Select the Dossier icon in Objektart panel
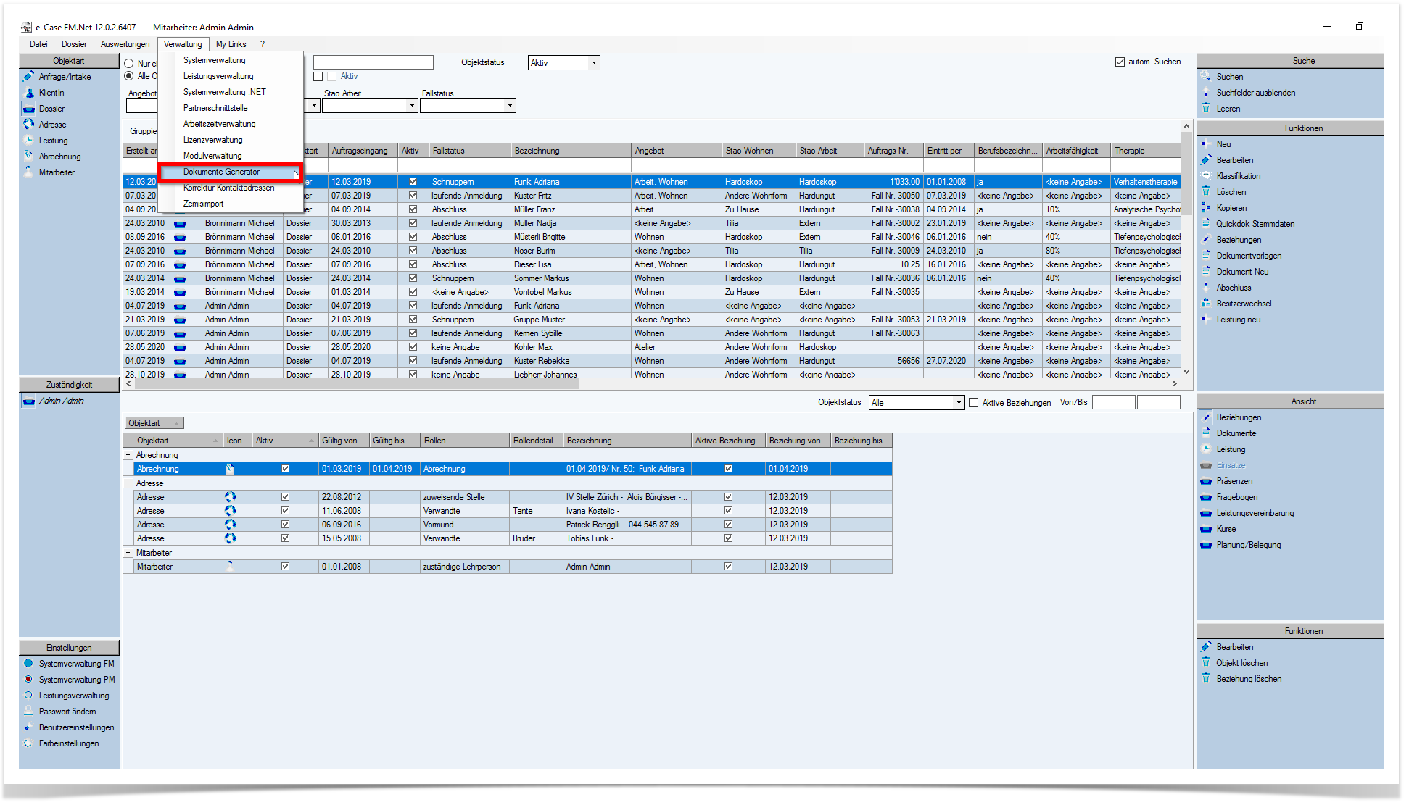The image size is (1409, 805). pos(29,109)
